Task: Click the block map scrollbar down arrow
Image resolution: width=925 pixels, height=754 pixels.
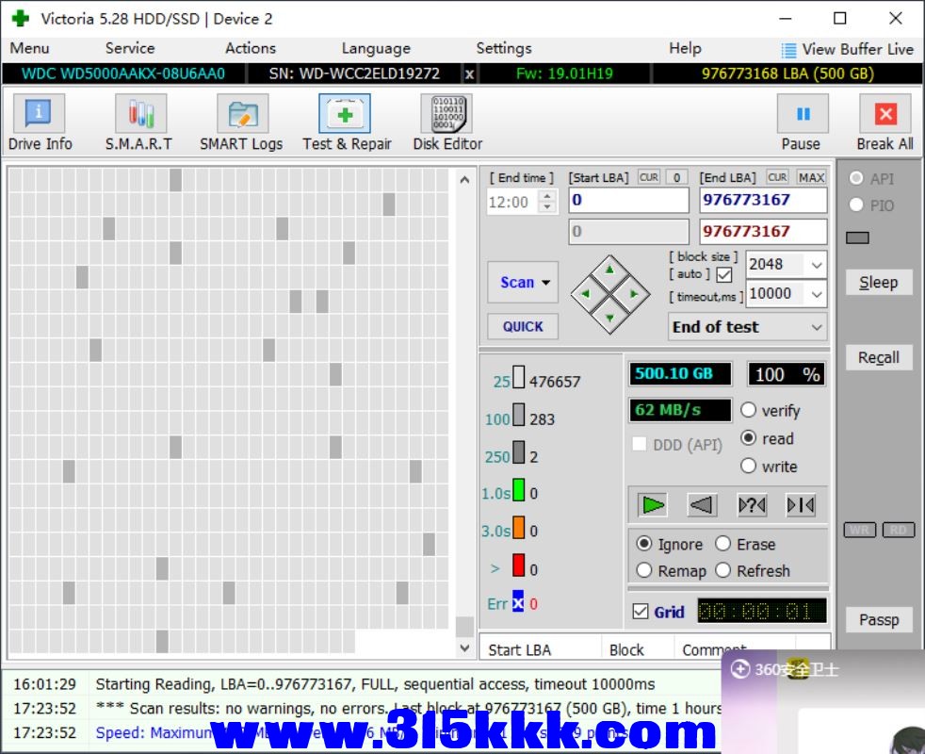Action: (465, 647)
